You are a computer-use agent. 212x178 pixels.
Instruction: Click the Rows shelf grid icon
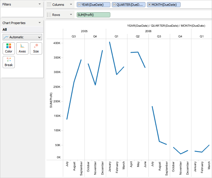tap(49, 15)
